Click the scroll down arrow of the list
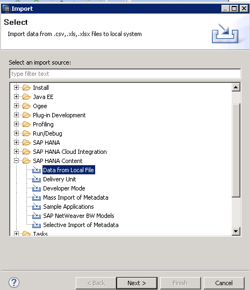This screenshot has height=290, width=250. pos(236,231)
